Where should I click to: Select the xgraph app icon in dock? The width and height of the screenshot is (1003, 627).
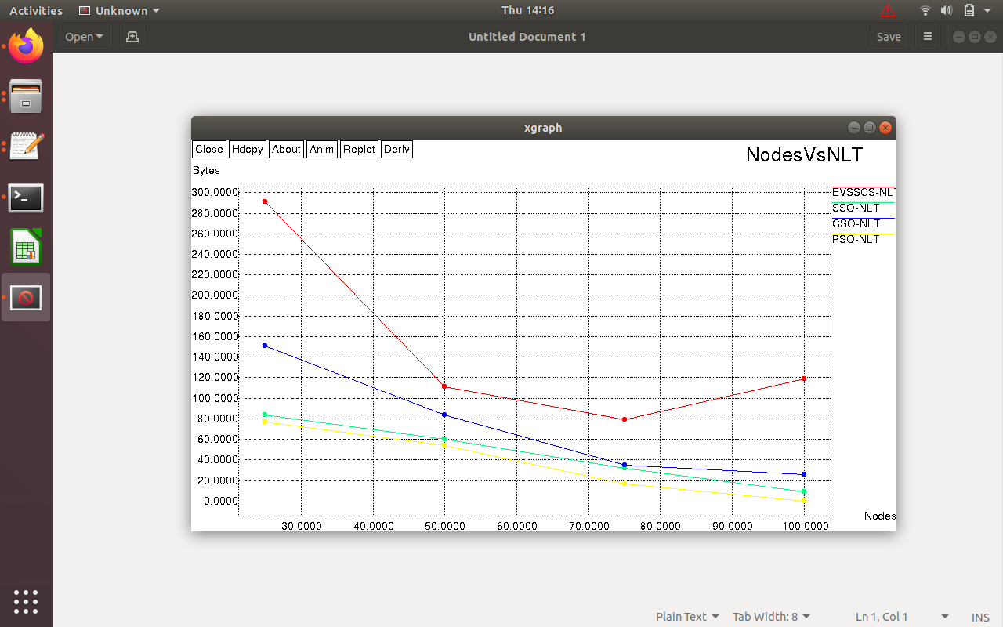point(26,297)
